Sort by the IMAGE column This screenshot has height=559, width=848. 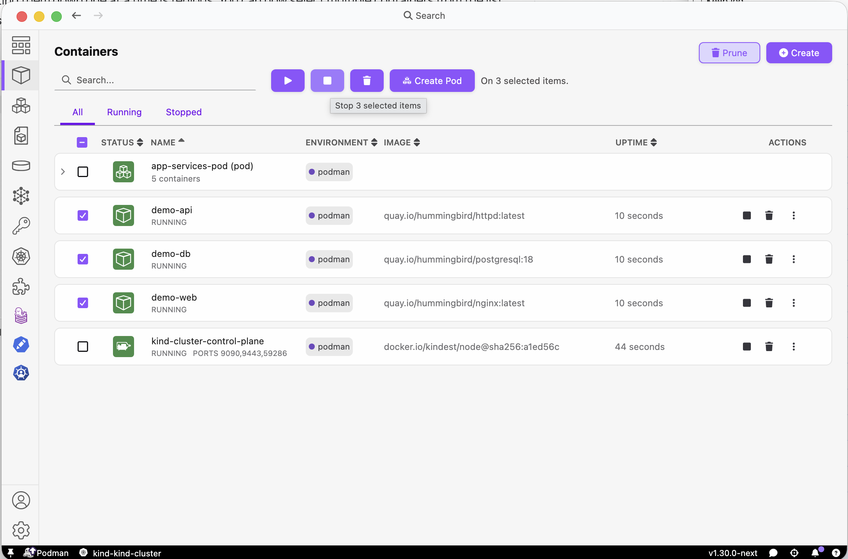coord(402,142)
